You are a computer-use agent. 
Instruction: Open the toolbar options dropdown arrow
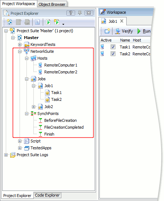click(x=63, y=24)
